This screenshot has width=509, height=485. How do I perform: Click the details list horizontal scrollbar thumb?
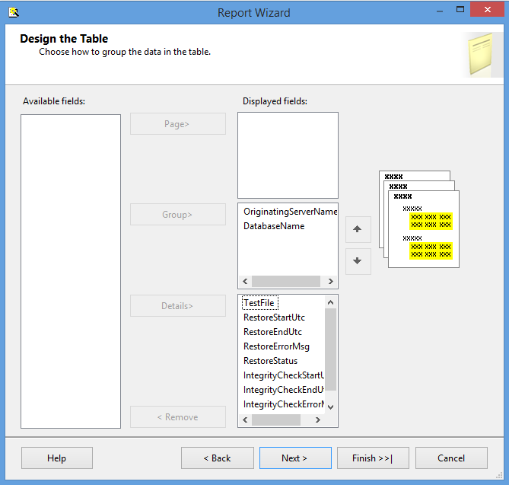click(276, 420)
